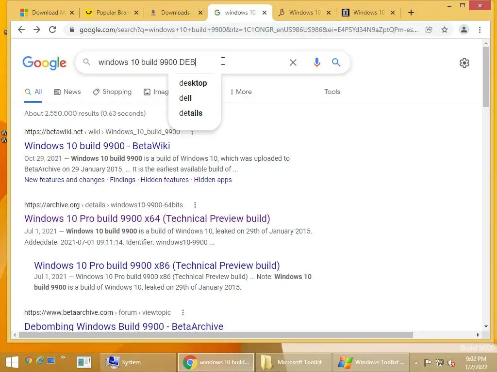The image size is (497, 372).
Task: Open the Findings sitelink
Action: (x=123, y=180)
